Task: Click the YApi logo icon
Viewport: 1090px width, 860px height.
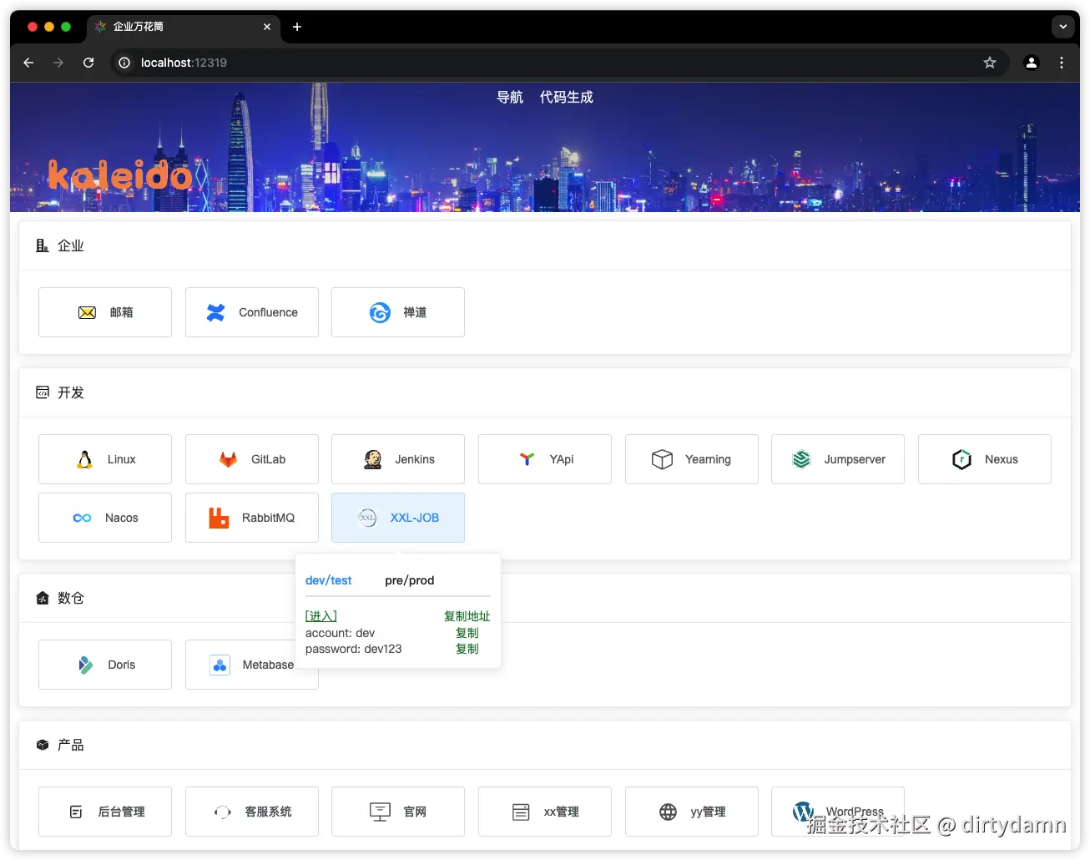Action: tap(527, 459)
